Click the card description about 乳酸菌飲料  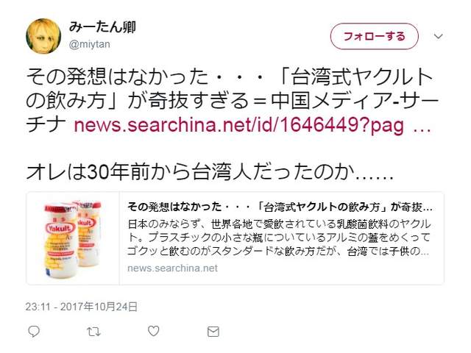click(x=279, y=238)
